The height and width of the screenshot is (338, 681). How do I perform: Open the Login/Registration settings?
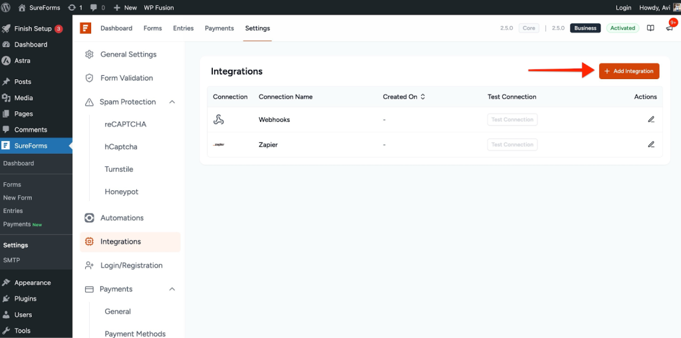(x=131, y=265)
